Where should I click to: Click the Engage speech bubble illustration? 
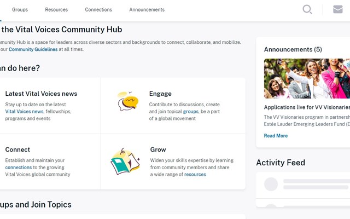[x=128, y=101]
